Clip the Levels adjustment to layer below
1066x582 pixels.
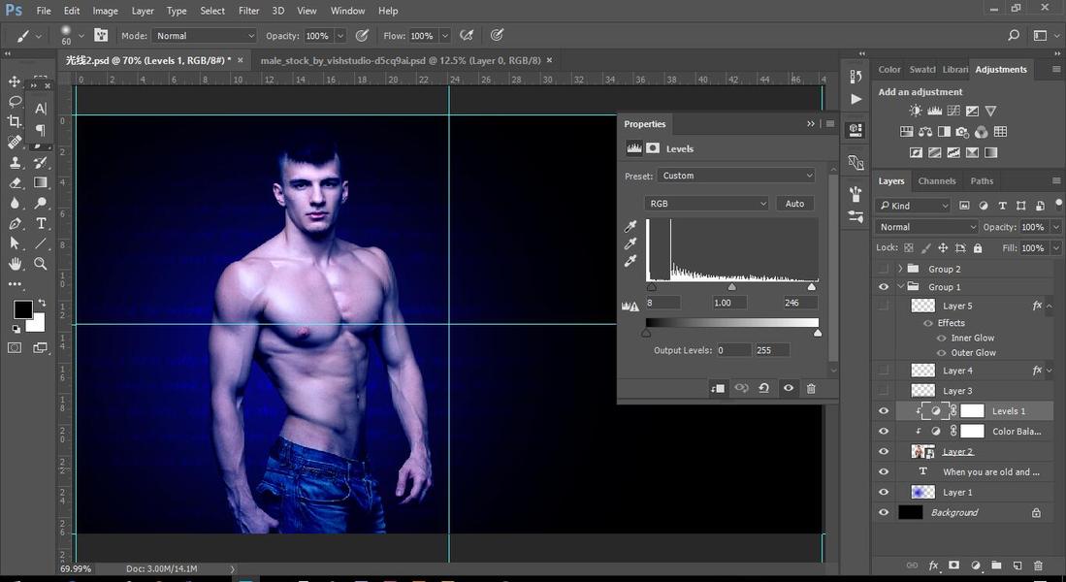coord(718,388)
